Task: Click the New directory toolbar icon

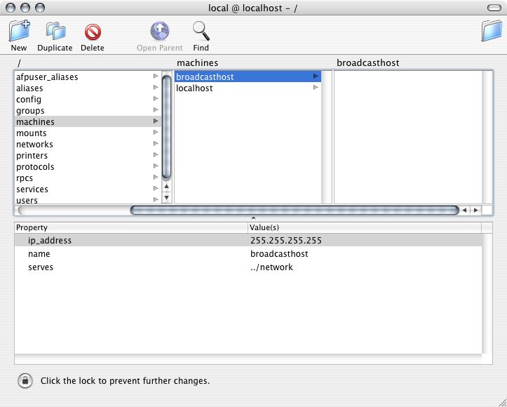Action: (x=19, y=32)
